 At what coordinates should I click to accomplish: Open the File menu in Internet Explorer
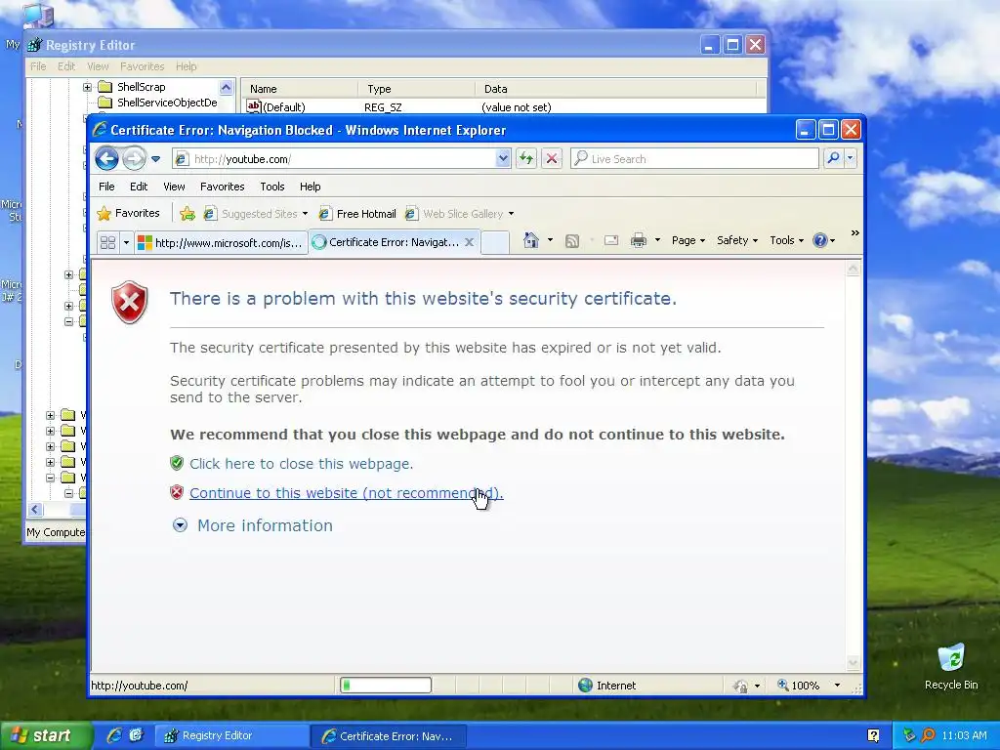point(106,187)
